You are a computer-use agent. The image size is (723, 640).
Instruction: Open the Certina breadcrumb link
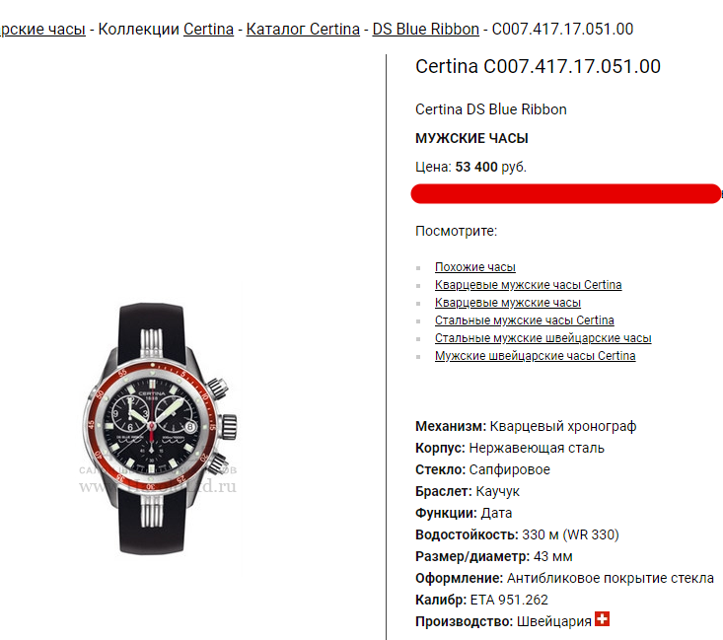208,29
